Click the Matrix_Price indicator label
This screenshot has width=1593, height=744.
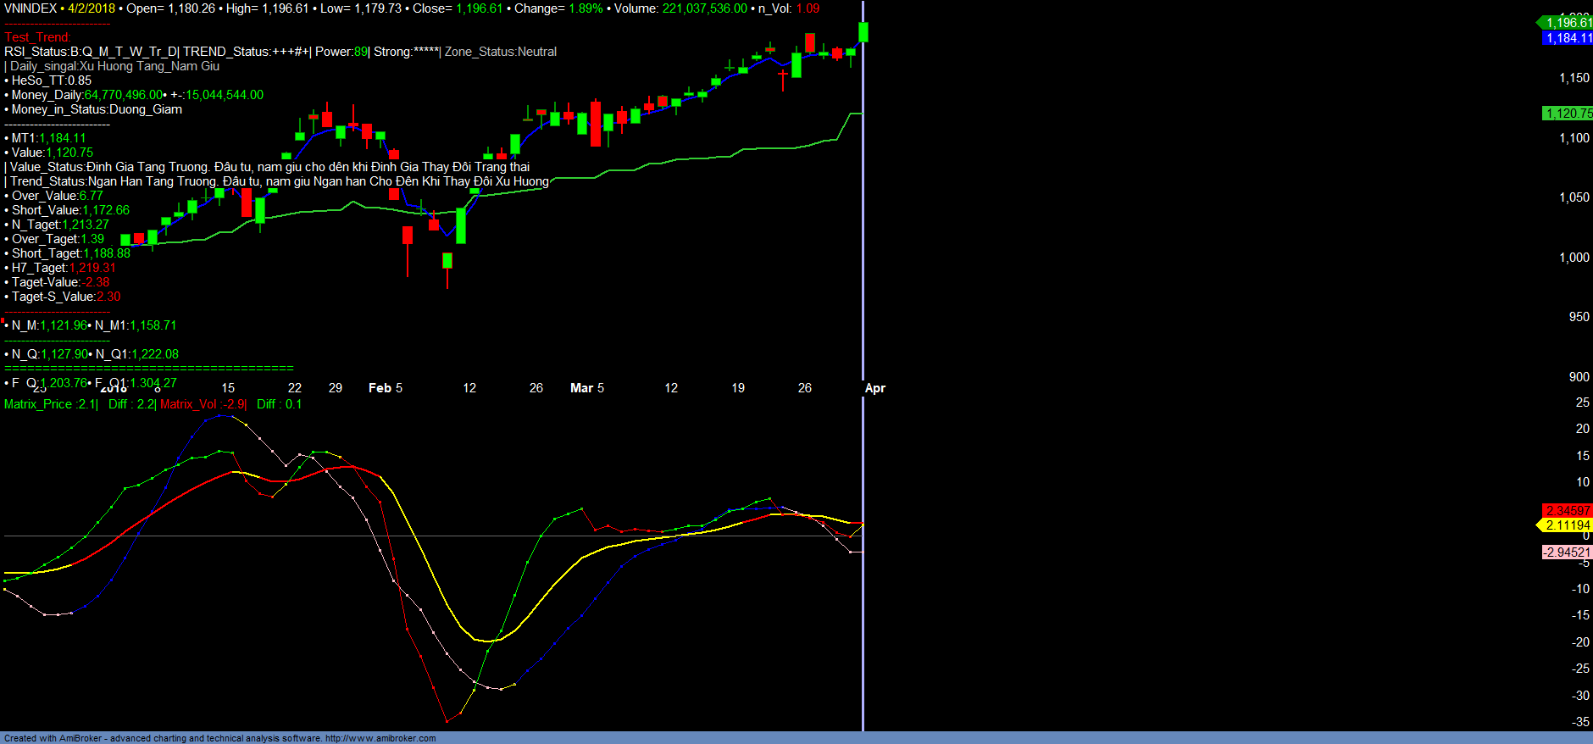(51, 404)
